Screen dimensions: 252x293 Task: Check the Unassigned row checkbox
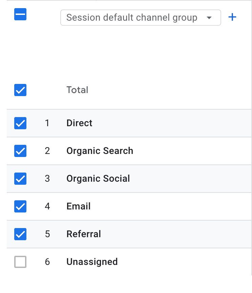pyautogui.click(x=20, y=262)
